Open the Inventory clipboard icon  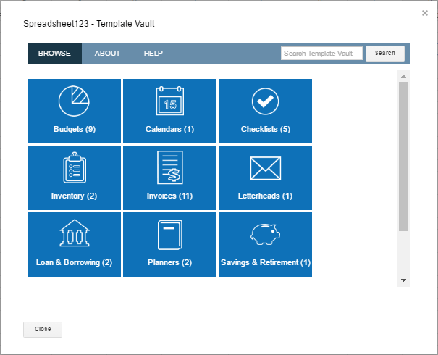pos(75,167)
